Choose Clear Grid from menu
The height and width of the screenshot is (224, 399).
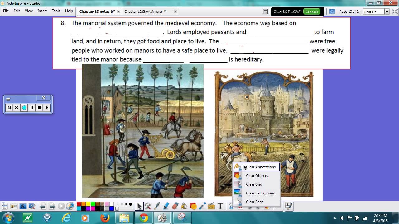tap(257, 184)
